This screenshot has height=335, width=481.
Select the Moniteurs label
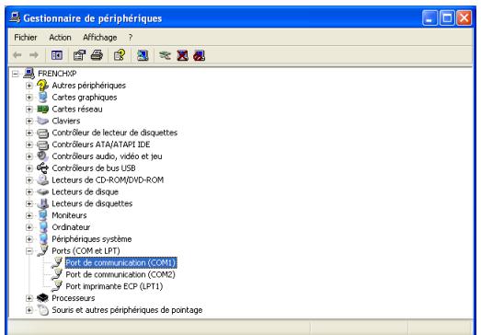pyautogui.click(x=69, y=215)
